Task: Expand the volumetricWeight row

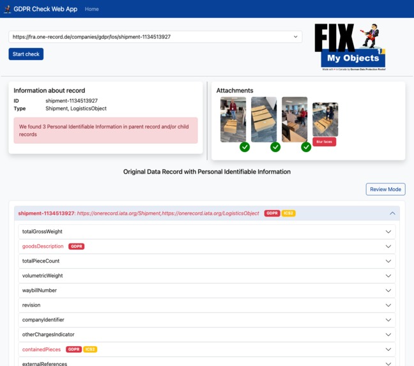Action: pyautogui.click(x=207, y=276)
